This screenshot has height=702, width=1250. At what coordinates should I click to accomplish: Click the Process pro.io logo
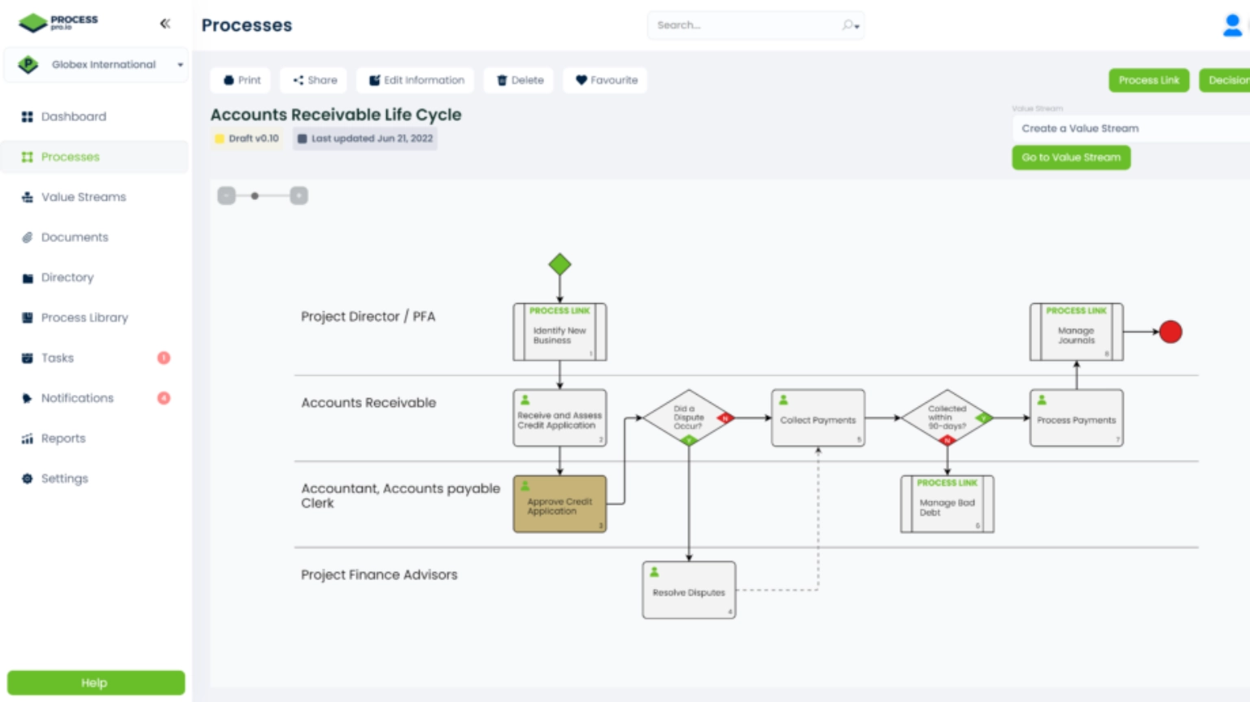click(x=59, y=22)
